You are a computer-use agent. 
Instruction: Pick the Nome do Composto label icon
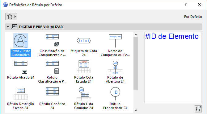(x=115, y=41)
